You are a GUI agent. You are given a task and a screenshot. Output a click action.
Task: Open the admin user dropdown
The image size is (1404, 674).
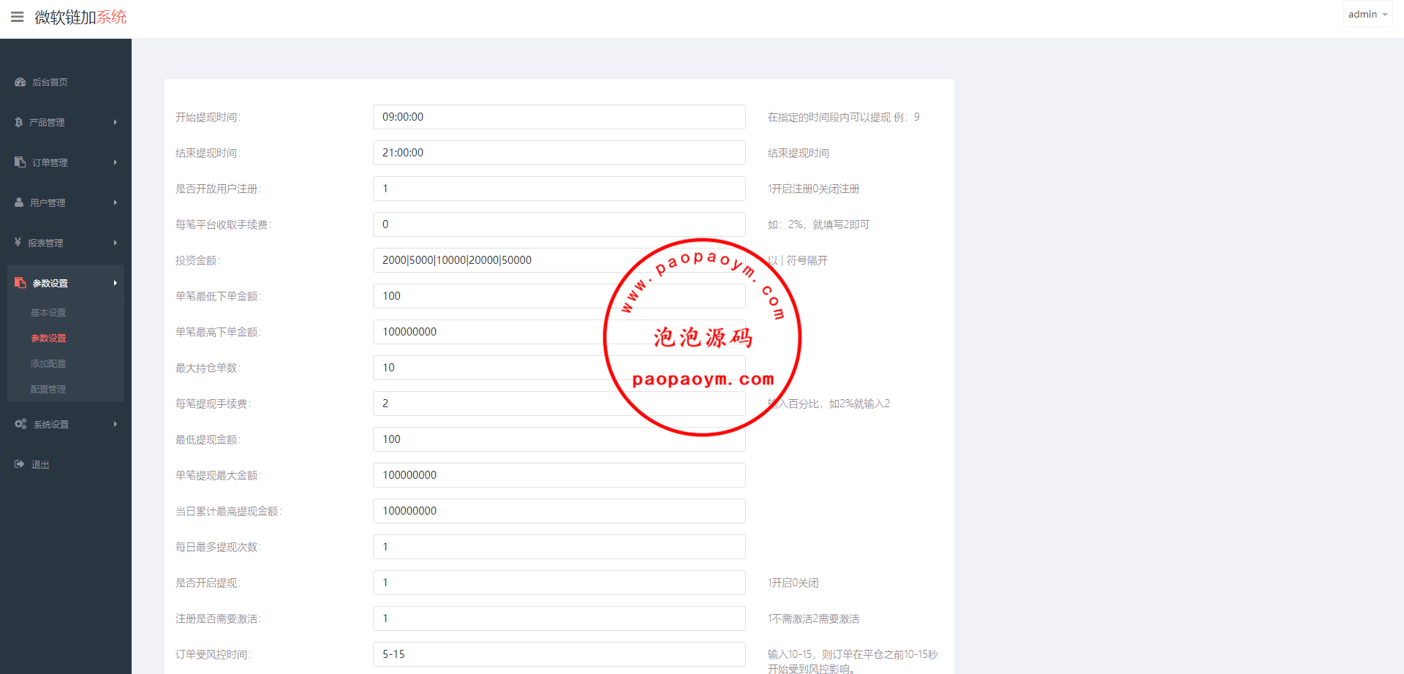1367,15
